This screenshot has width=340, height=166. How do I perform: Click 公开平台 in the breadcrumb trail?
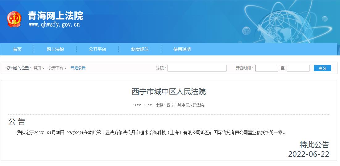(x=56, y=68)
